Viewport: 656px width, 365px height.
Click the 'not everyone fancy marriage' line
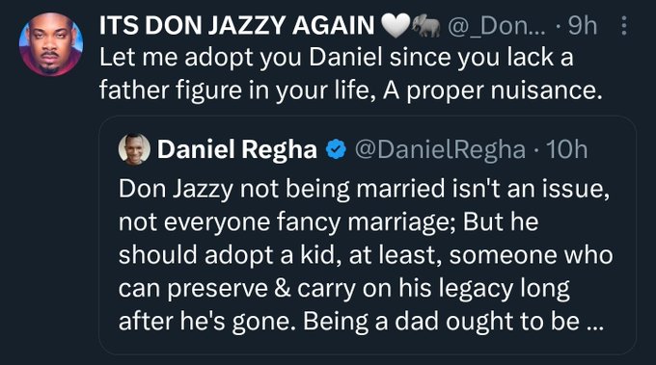point(328,222)
